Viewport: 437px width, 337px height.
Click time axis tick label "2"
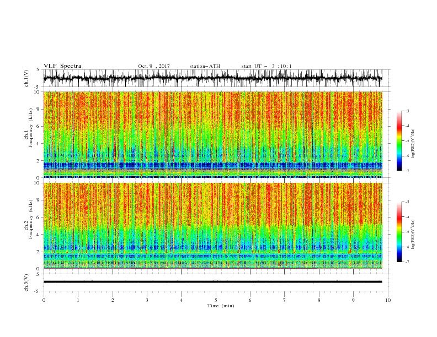point(113,300)
